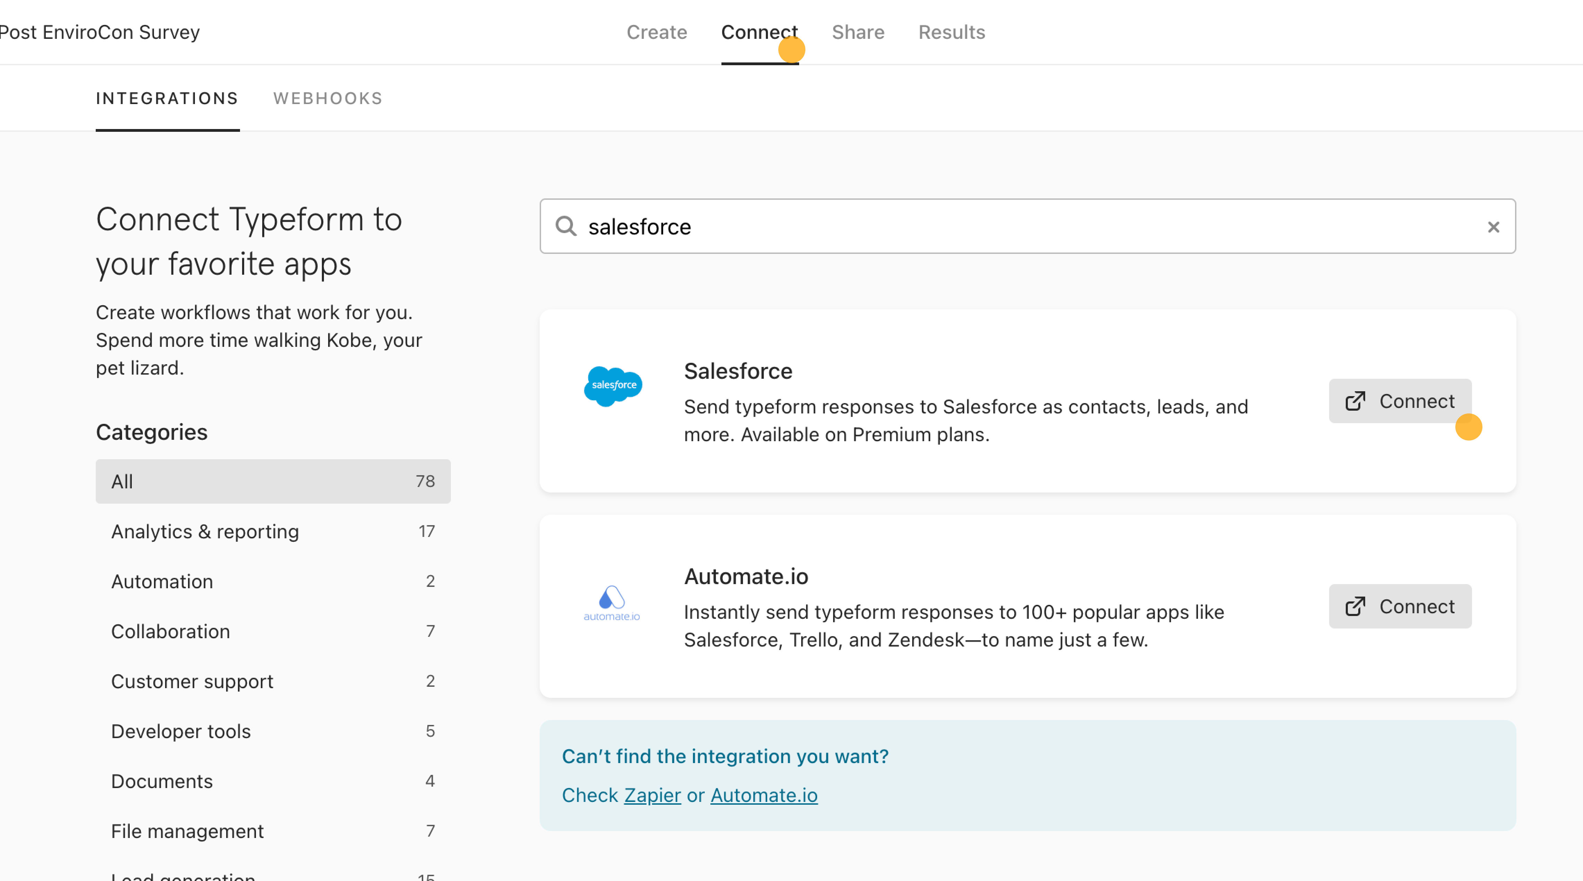Image resolution: width=1583 pixels, height=881 pixels.
Task: Click external-link icon on Automate.io Connect
Action: 1355,606
